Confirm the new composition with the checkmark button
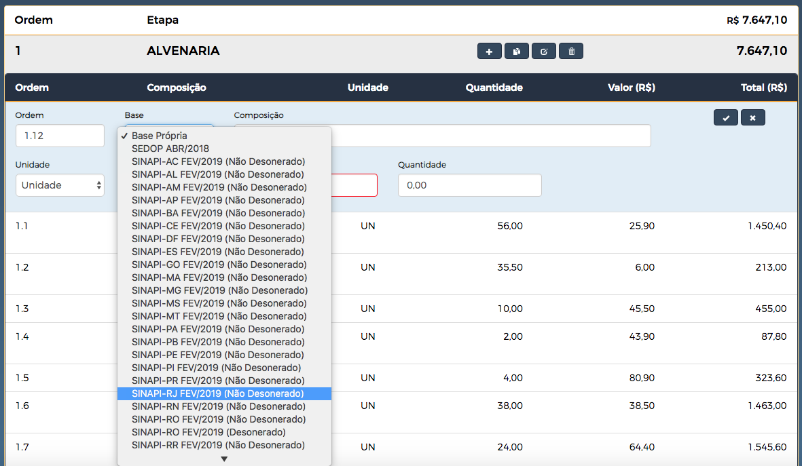The height and width of the screenshot is (466, 802). click(x=726, y=117)
